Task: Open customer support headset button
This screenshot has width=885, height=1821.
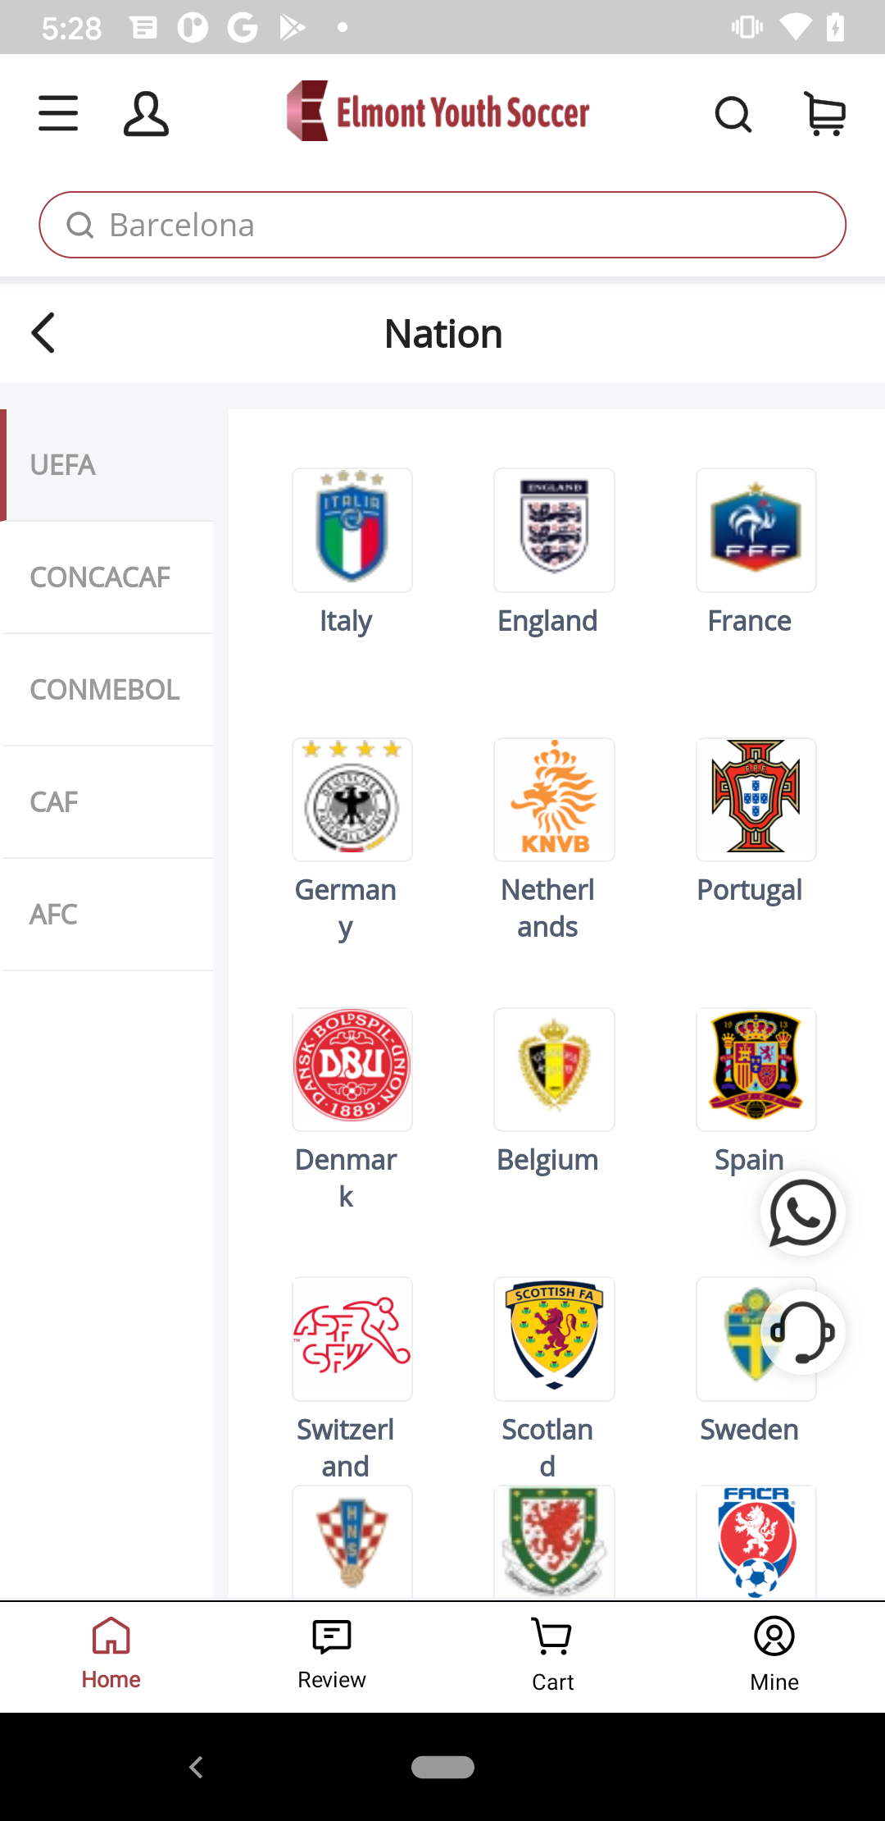Action: pyautogui.click(x=803, y=1331)
